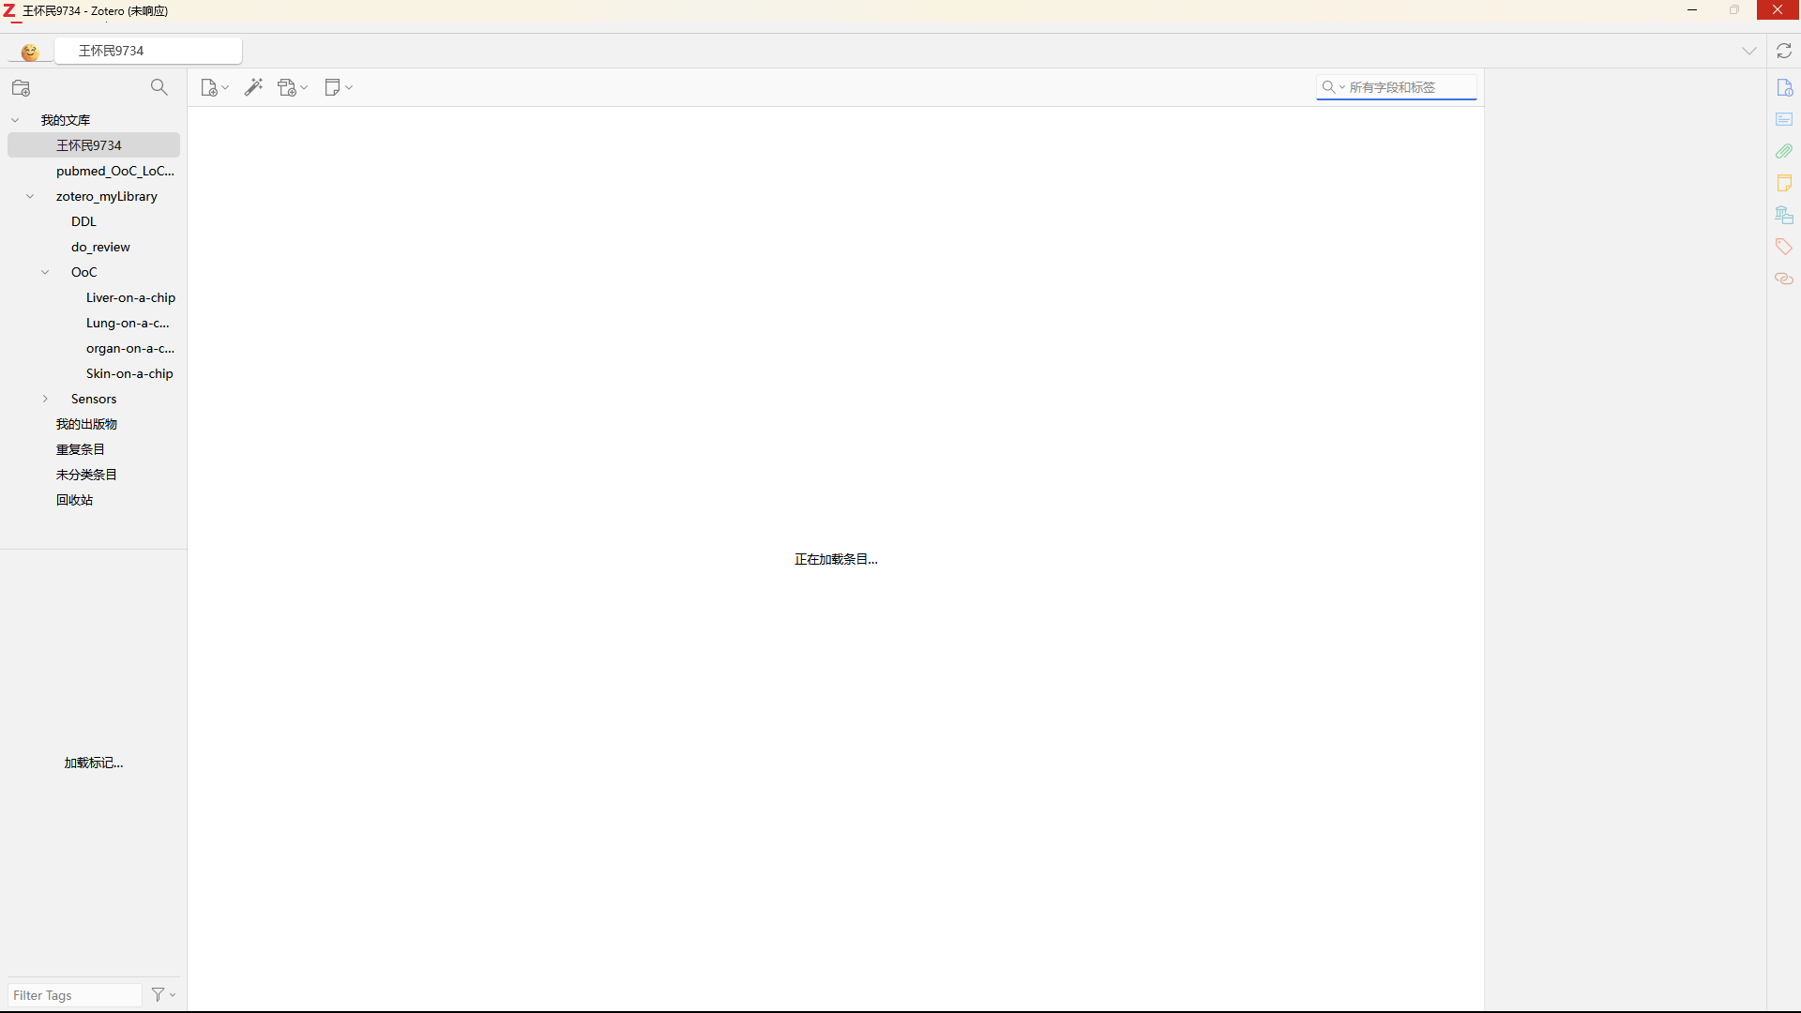Click the collection search magnifier icon
1801x1013 pixels.
point(159,87)
